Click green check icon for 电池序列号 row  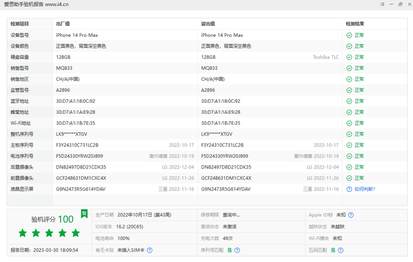[x=349, y=156]
